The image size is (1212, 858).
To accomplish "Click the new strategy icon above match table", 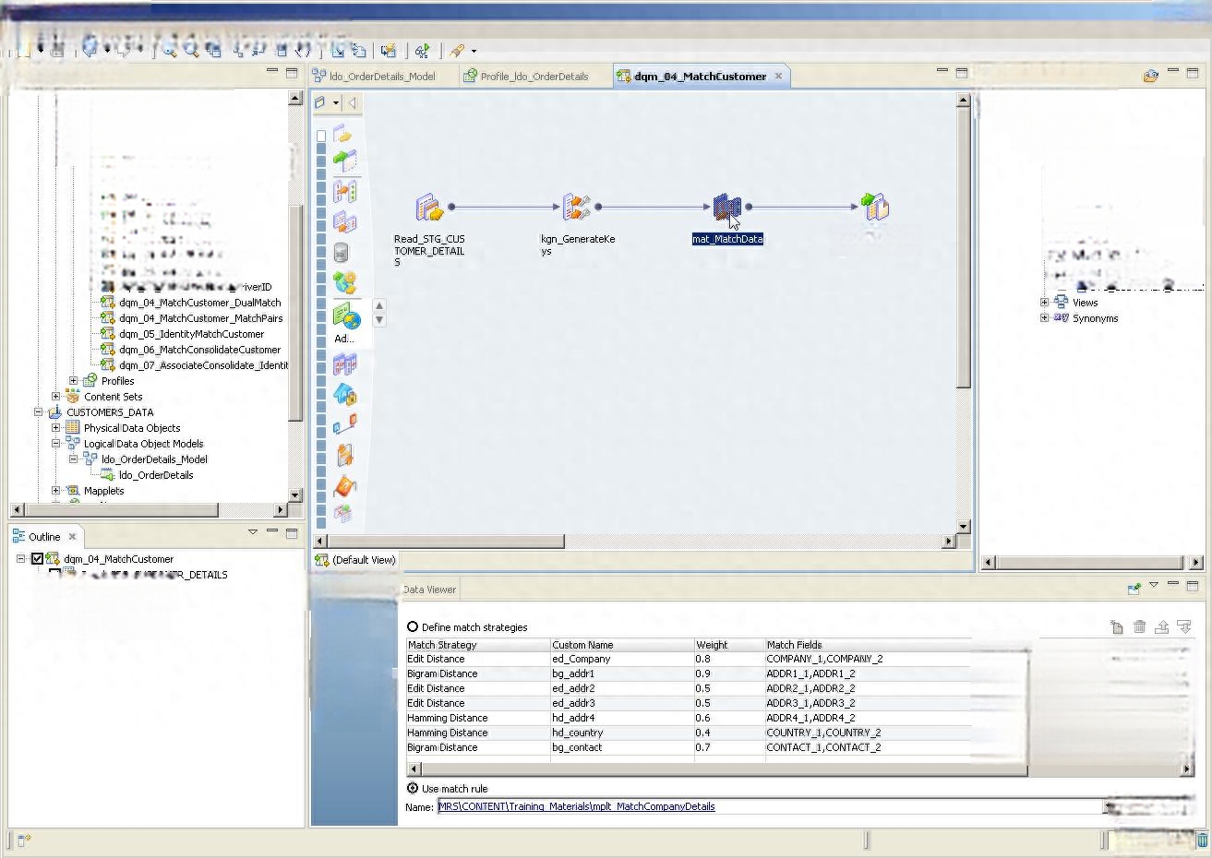I will 1117,627.
